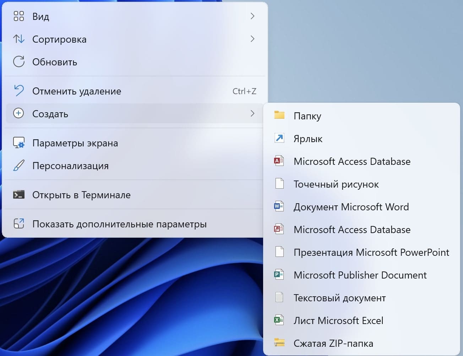
Task: Click the yellow folder icon for Папку
Action: tap(279, 115)
